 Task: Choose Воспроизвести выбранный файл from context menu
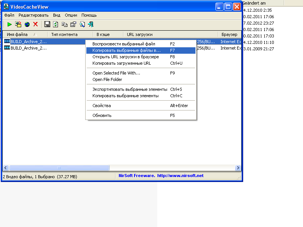[141, 44]
